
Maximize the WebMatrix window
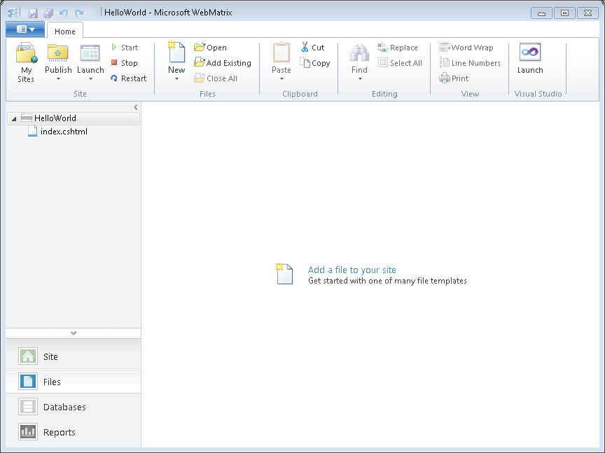tap(564, 13)
